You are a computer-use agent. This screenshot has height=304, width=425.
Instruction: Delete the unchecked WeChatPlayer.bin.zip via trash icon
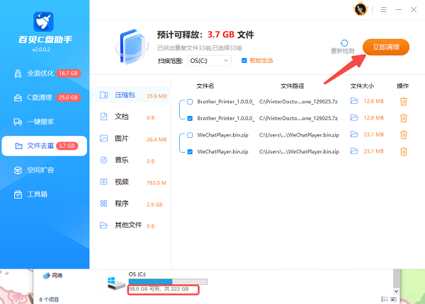(404, 135)
